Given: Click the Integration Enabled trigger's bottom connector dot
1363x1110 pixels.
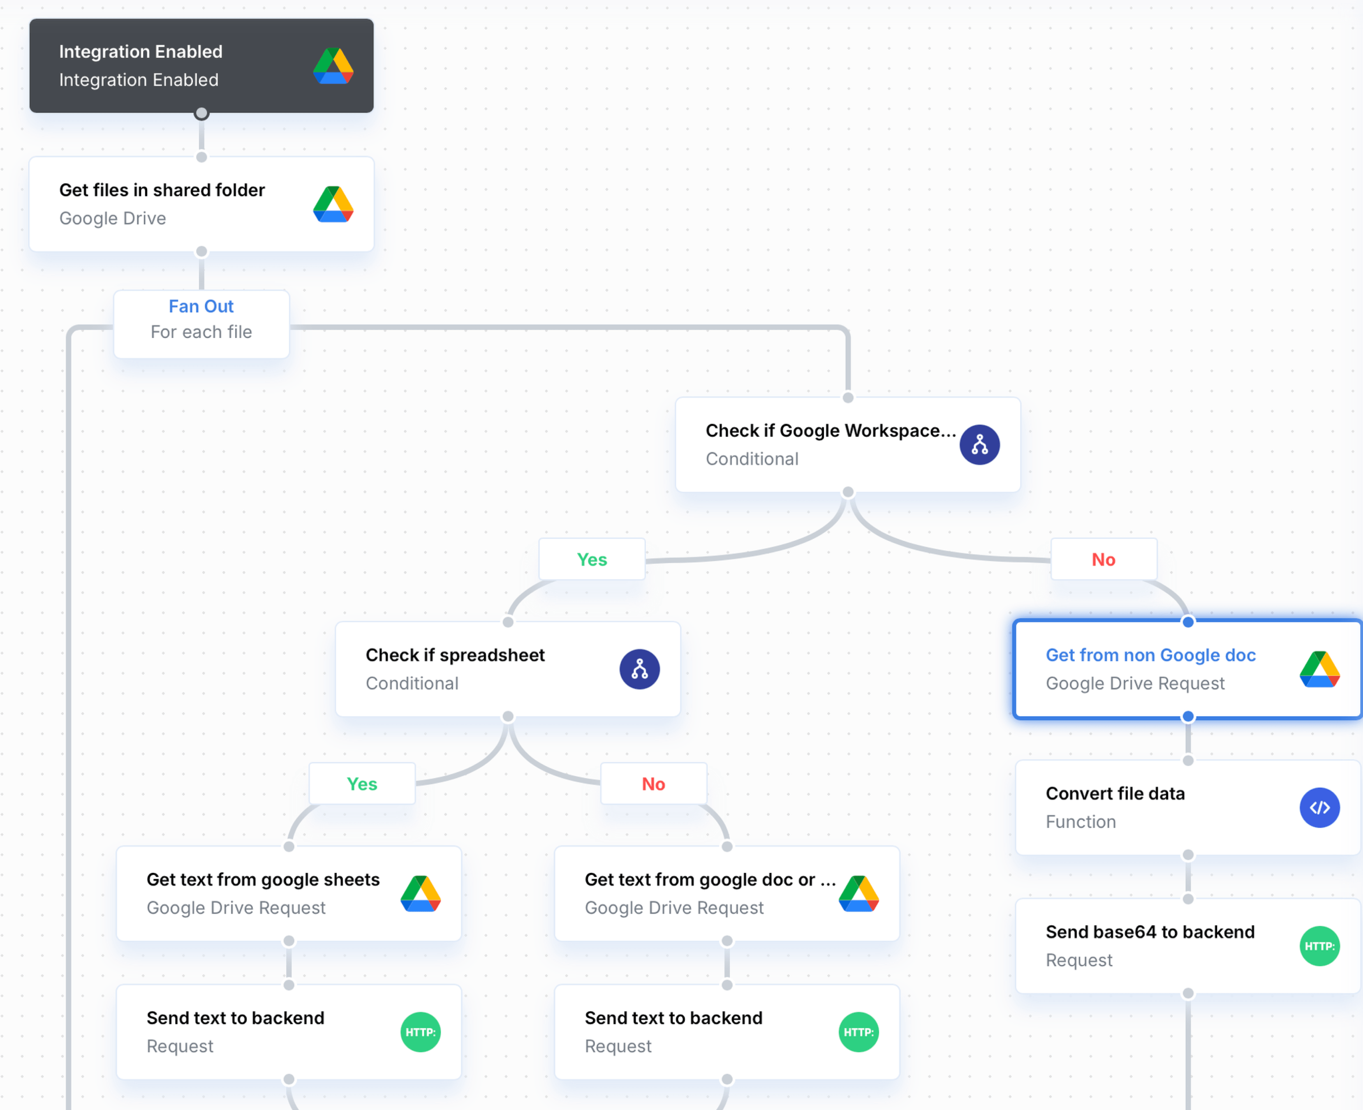Looking at the screenshot, I should click(x=201, y=114).
